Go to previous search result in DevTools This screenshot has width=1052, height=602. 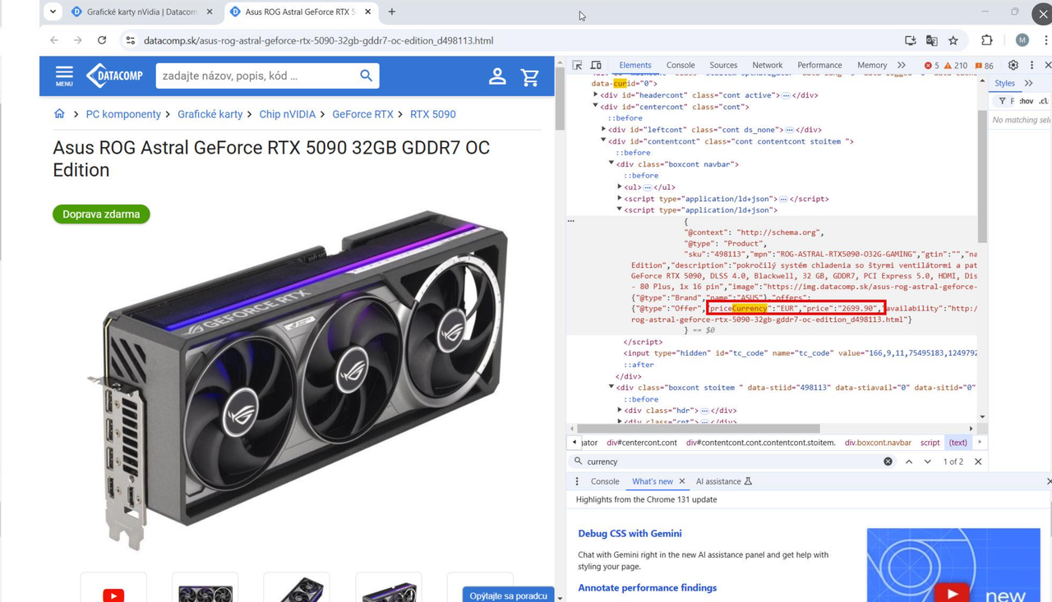pos(909,462)
